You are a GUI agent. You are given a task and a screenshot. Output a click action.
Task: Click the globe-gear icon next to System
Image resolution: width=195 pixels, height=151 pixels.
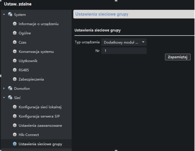[10, 14]
